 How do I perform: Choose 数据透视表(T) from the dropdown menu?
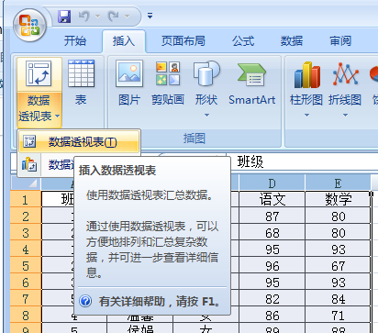tap(79, 142)
